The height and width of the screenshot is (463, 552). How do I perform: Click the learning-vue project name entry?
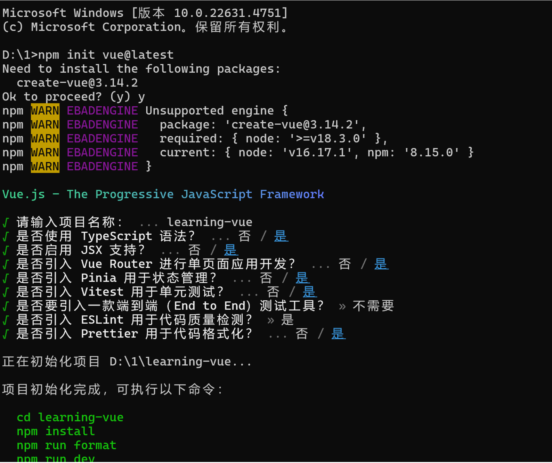[210, 222]
